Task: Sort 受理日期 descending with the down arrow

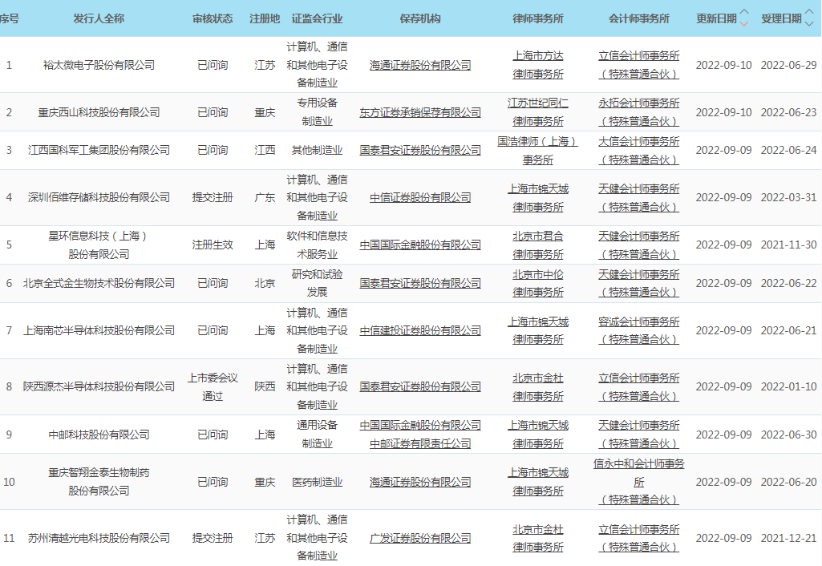Action: click(x=809, y=23)
